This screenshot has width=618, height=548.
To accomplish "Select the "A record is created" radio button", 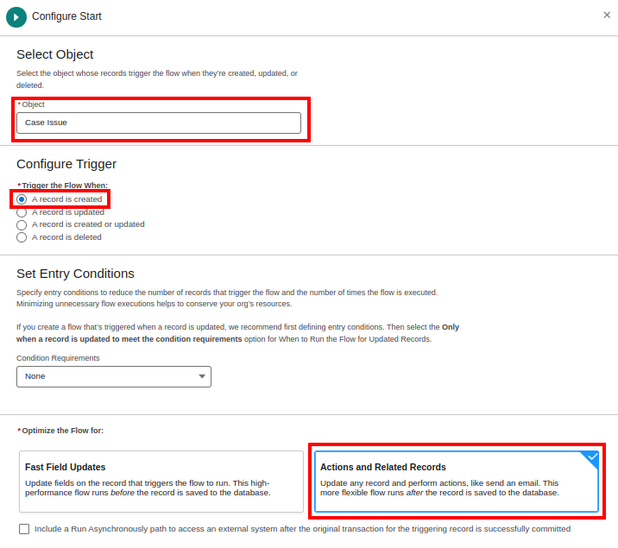I will pyautogui.click(x=22, y=199).
